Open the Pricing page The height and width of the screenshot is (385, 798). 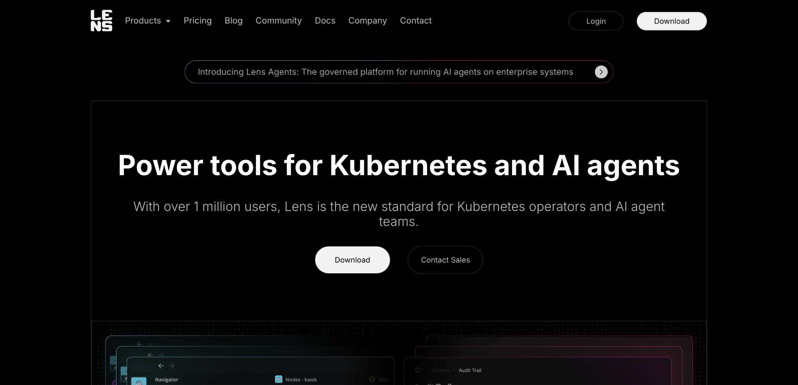[x=198, y=21]
